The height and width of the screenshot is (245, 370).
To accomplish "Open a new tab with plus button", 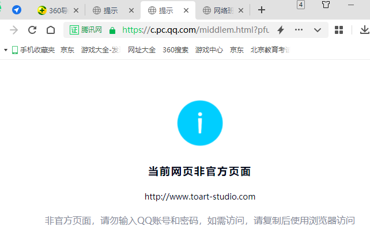I will [x=262, y=10].
